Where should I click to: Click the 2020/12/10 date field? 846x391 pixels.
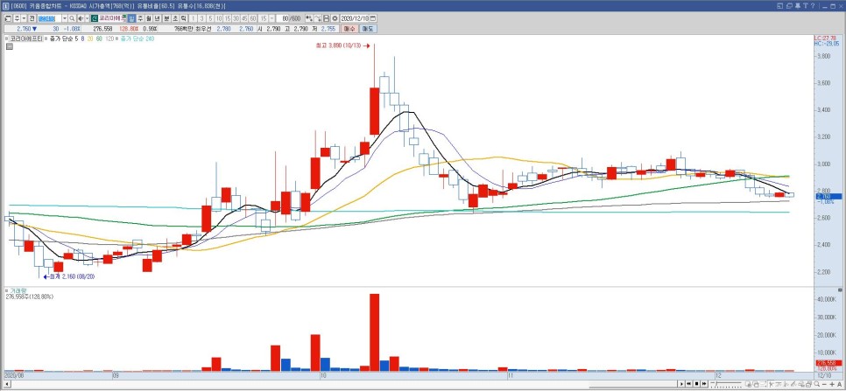coord(355,18)
